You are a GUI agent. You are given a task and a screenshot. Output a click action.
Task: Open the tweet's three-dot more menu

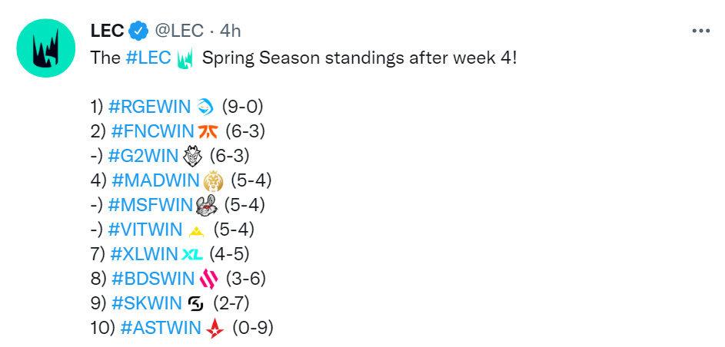(x=700, y=31)
